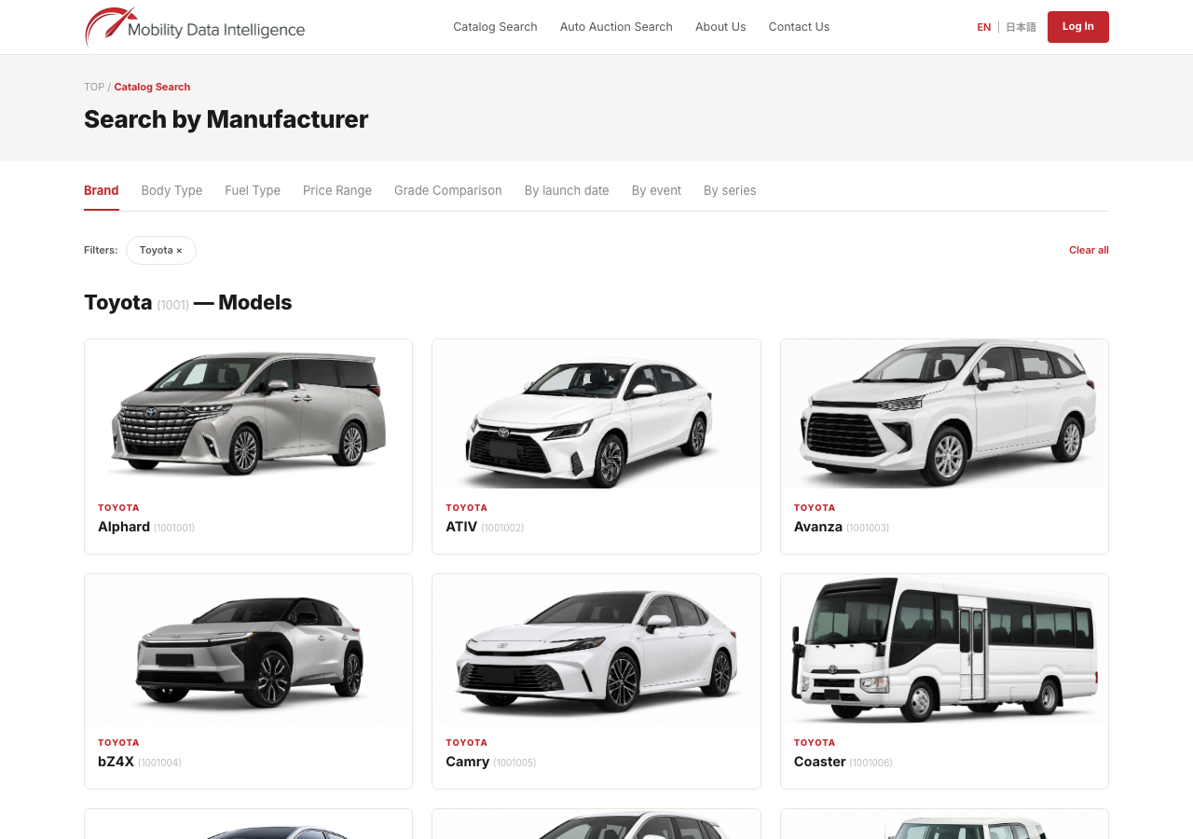Click the Toyota — Models heading
The image size is (1193, 839).
click(x=188, y=302)
